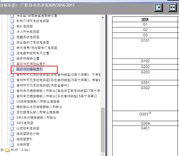Click document icon beside 总线路图
The height and width of the screenshot is (156, 179).
pyautogui.click(x=12, y=144)
